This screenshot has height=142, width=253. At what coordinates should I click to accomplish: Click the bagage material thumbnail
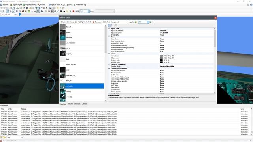pyautogui.click(x=63, y=32)
